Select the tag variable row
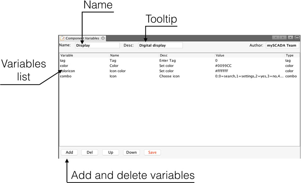This screenshot has height=183, width=301. coord(179,61)
